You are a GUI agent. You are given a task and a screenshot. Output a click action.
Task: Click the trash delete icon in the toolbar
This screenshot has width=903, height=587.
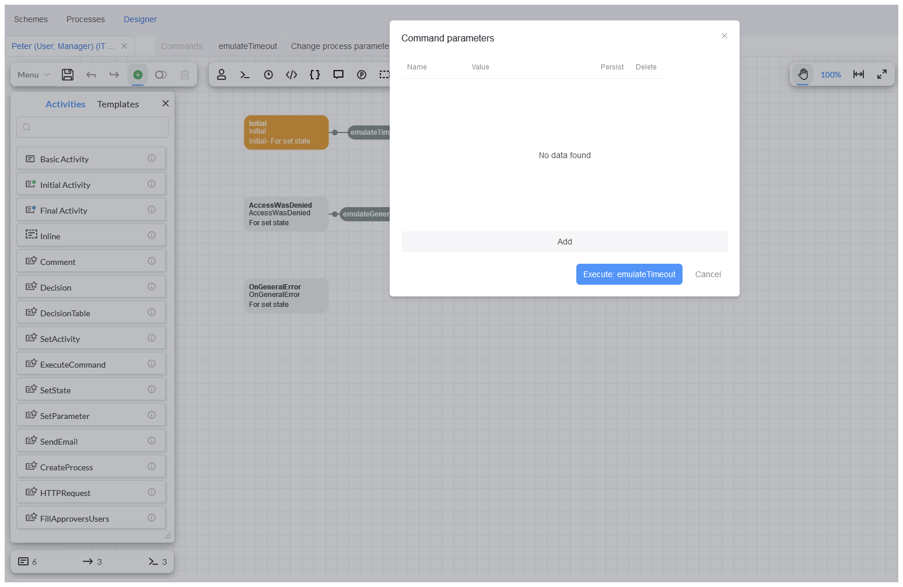185,75
